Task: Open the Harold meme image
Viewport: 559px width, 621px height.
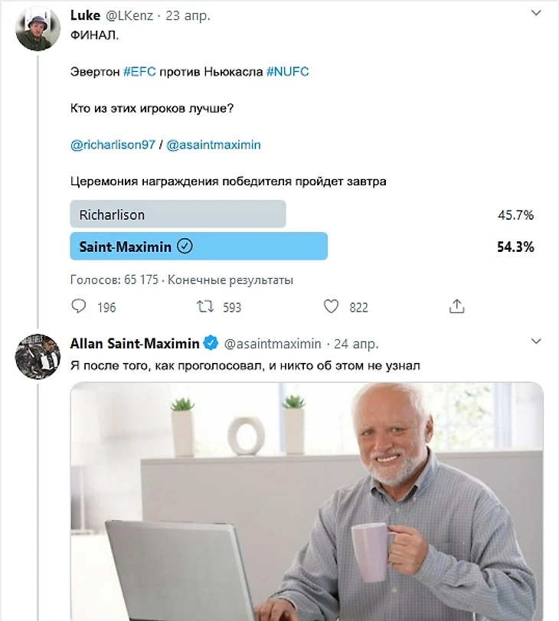Action: point(307,502)
